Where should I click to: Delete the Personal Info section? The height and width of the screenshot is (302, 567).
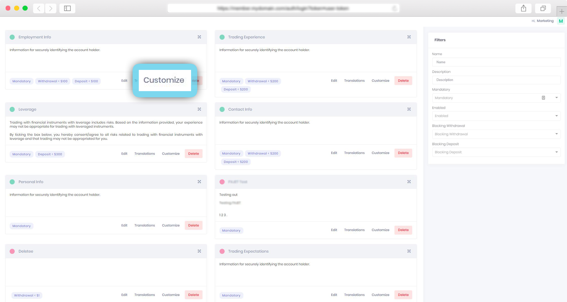(193, 226)
